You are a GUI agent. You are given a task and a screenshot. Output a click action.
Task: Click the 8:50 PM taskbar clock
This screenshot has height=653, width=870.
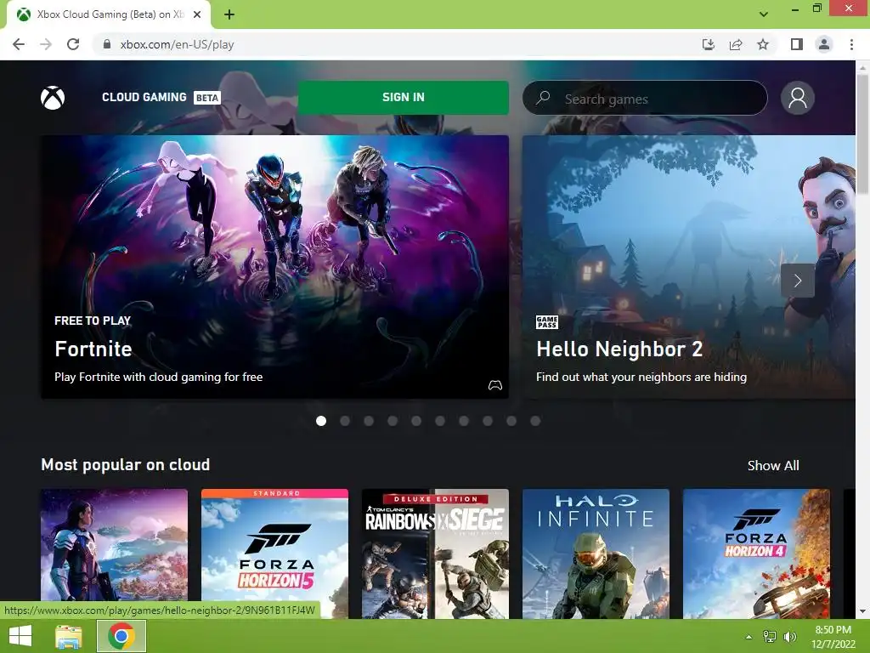[833, 630]
